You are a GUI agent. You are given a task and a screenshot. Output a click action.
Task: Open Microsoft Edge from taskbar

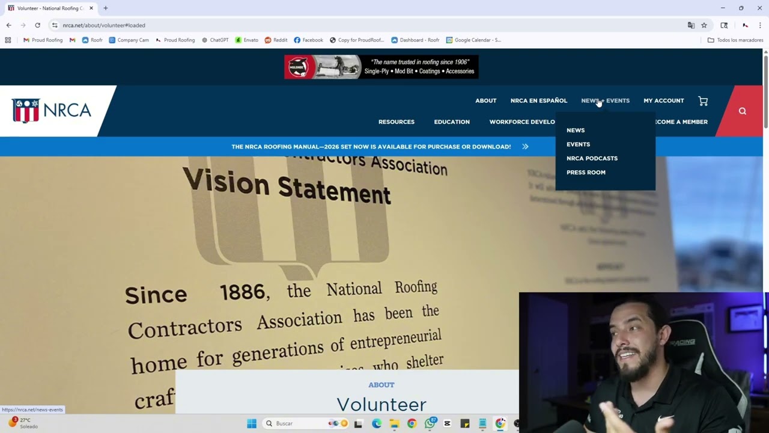(376, 423)
